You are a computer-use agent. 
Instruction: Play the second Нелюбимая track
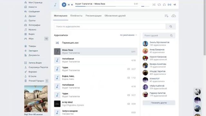pyautogui.click(x=96, y=86)
